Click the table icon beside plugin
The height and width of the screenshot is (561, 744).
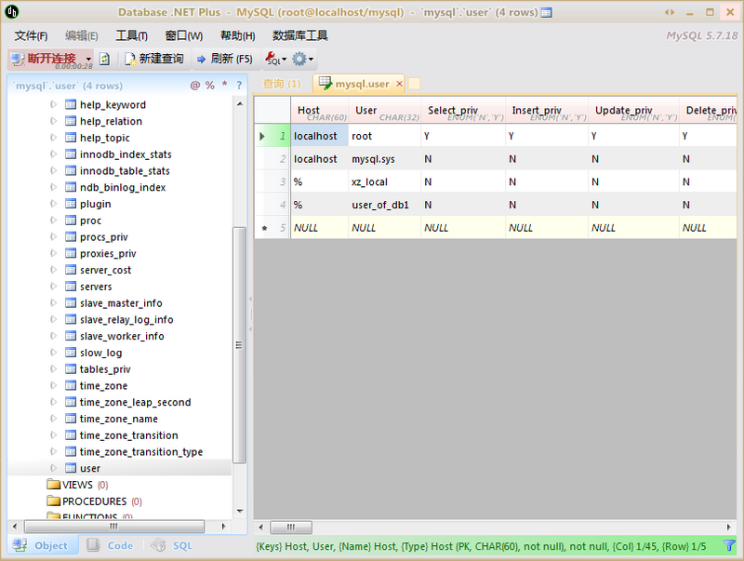71,204
